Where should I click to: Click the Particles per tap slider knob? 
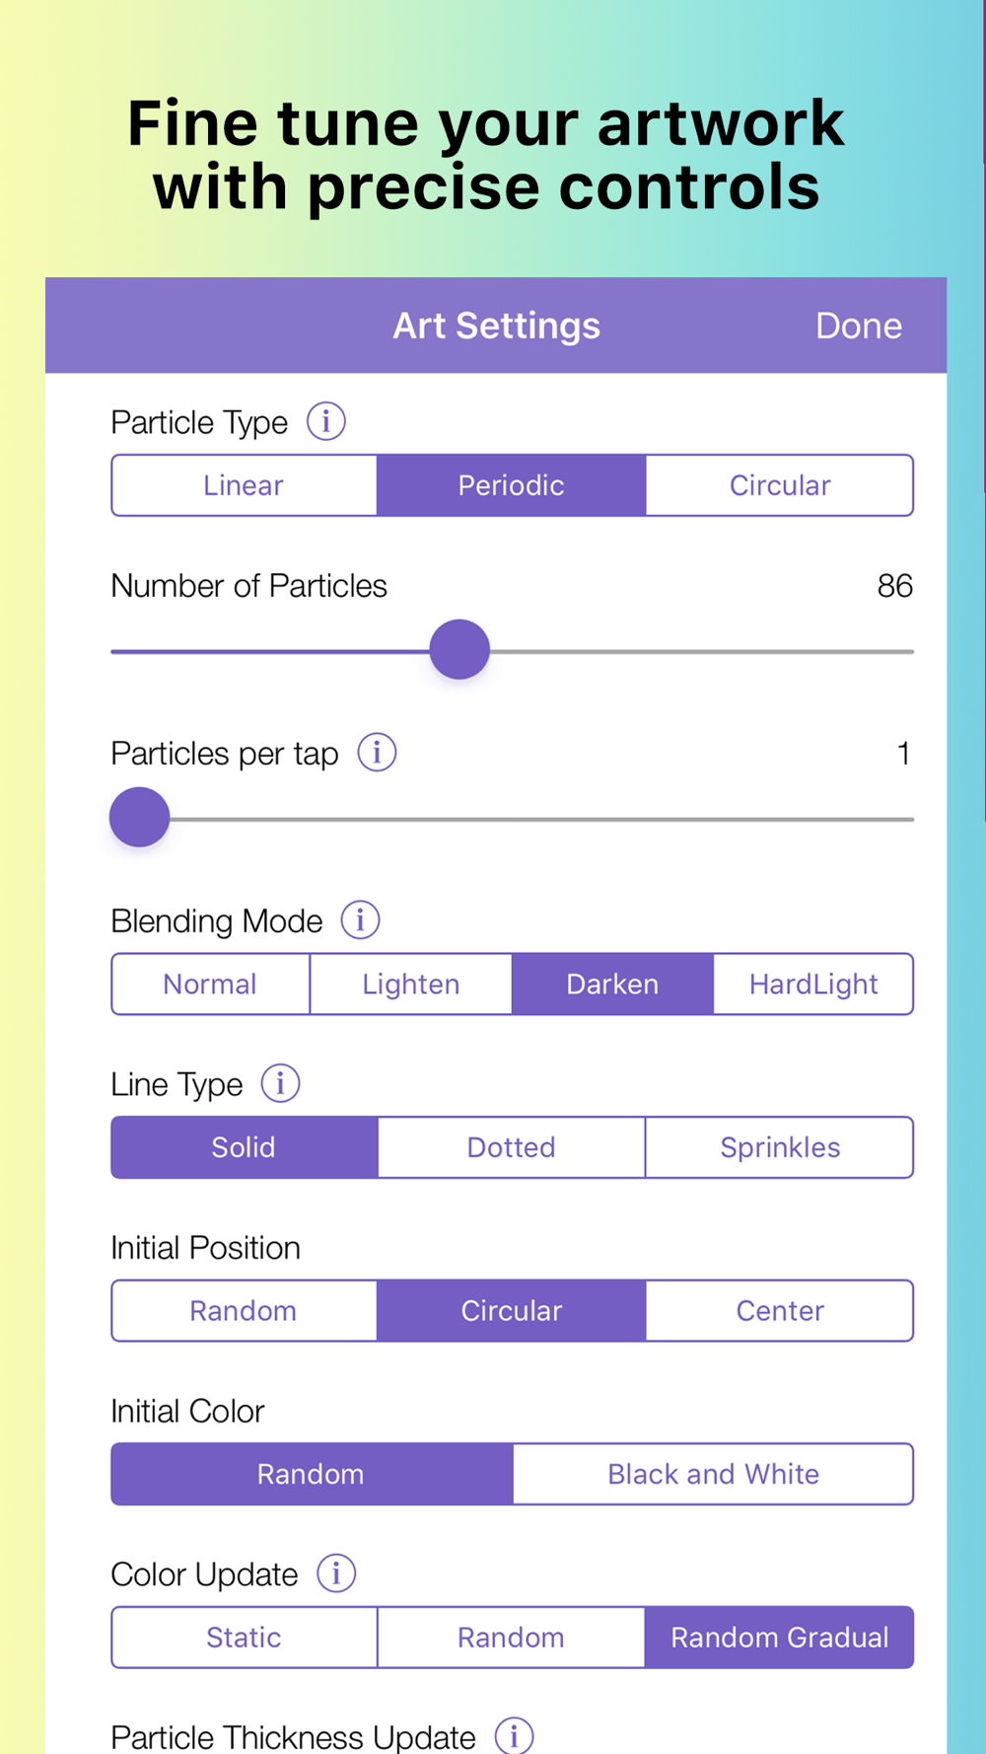pyautogui.click(x=139, y=818)
